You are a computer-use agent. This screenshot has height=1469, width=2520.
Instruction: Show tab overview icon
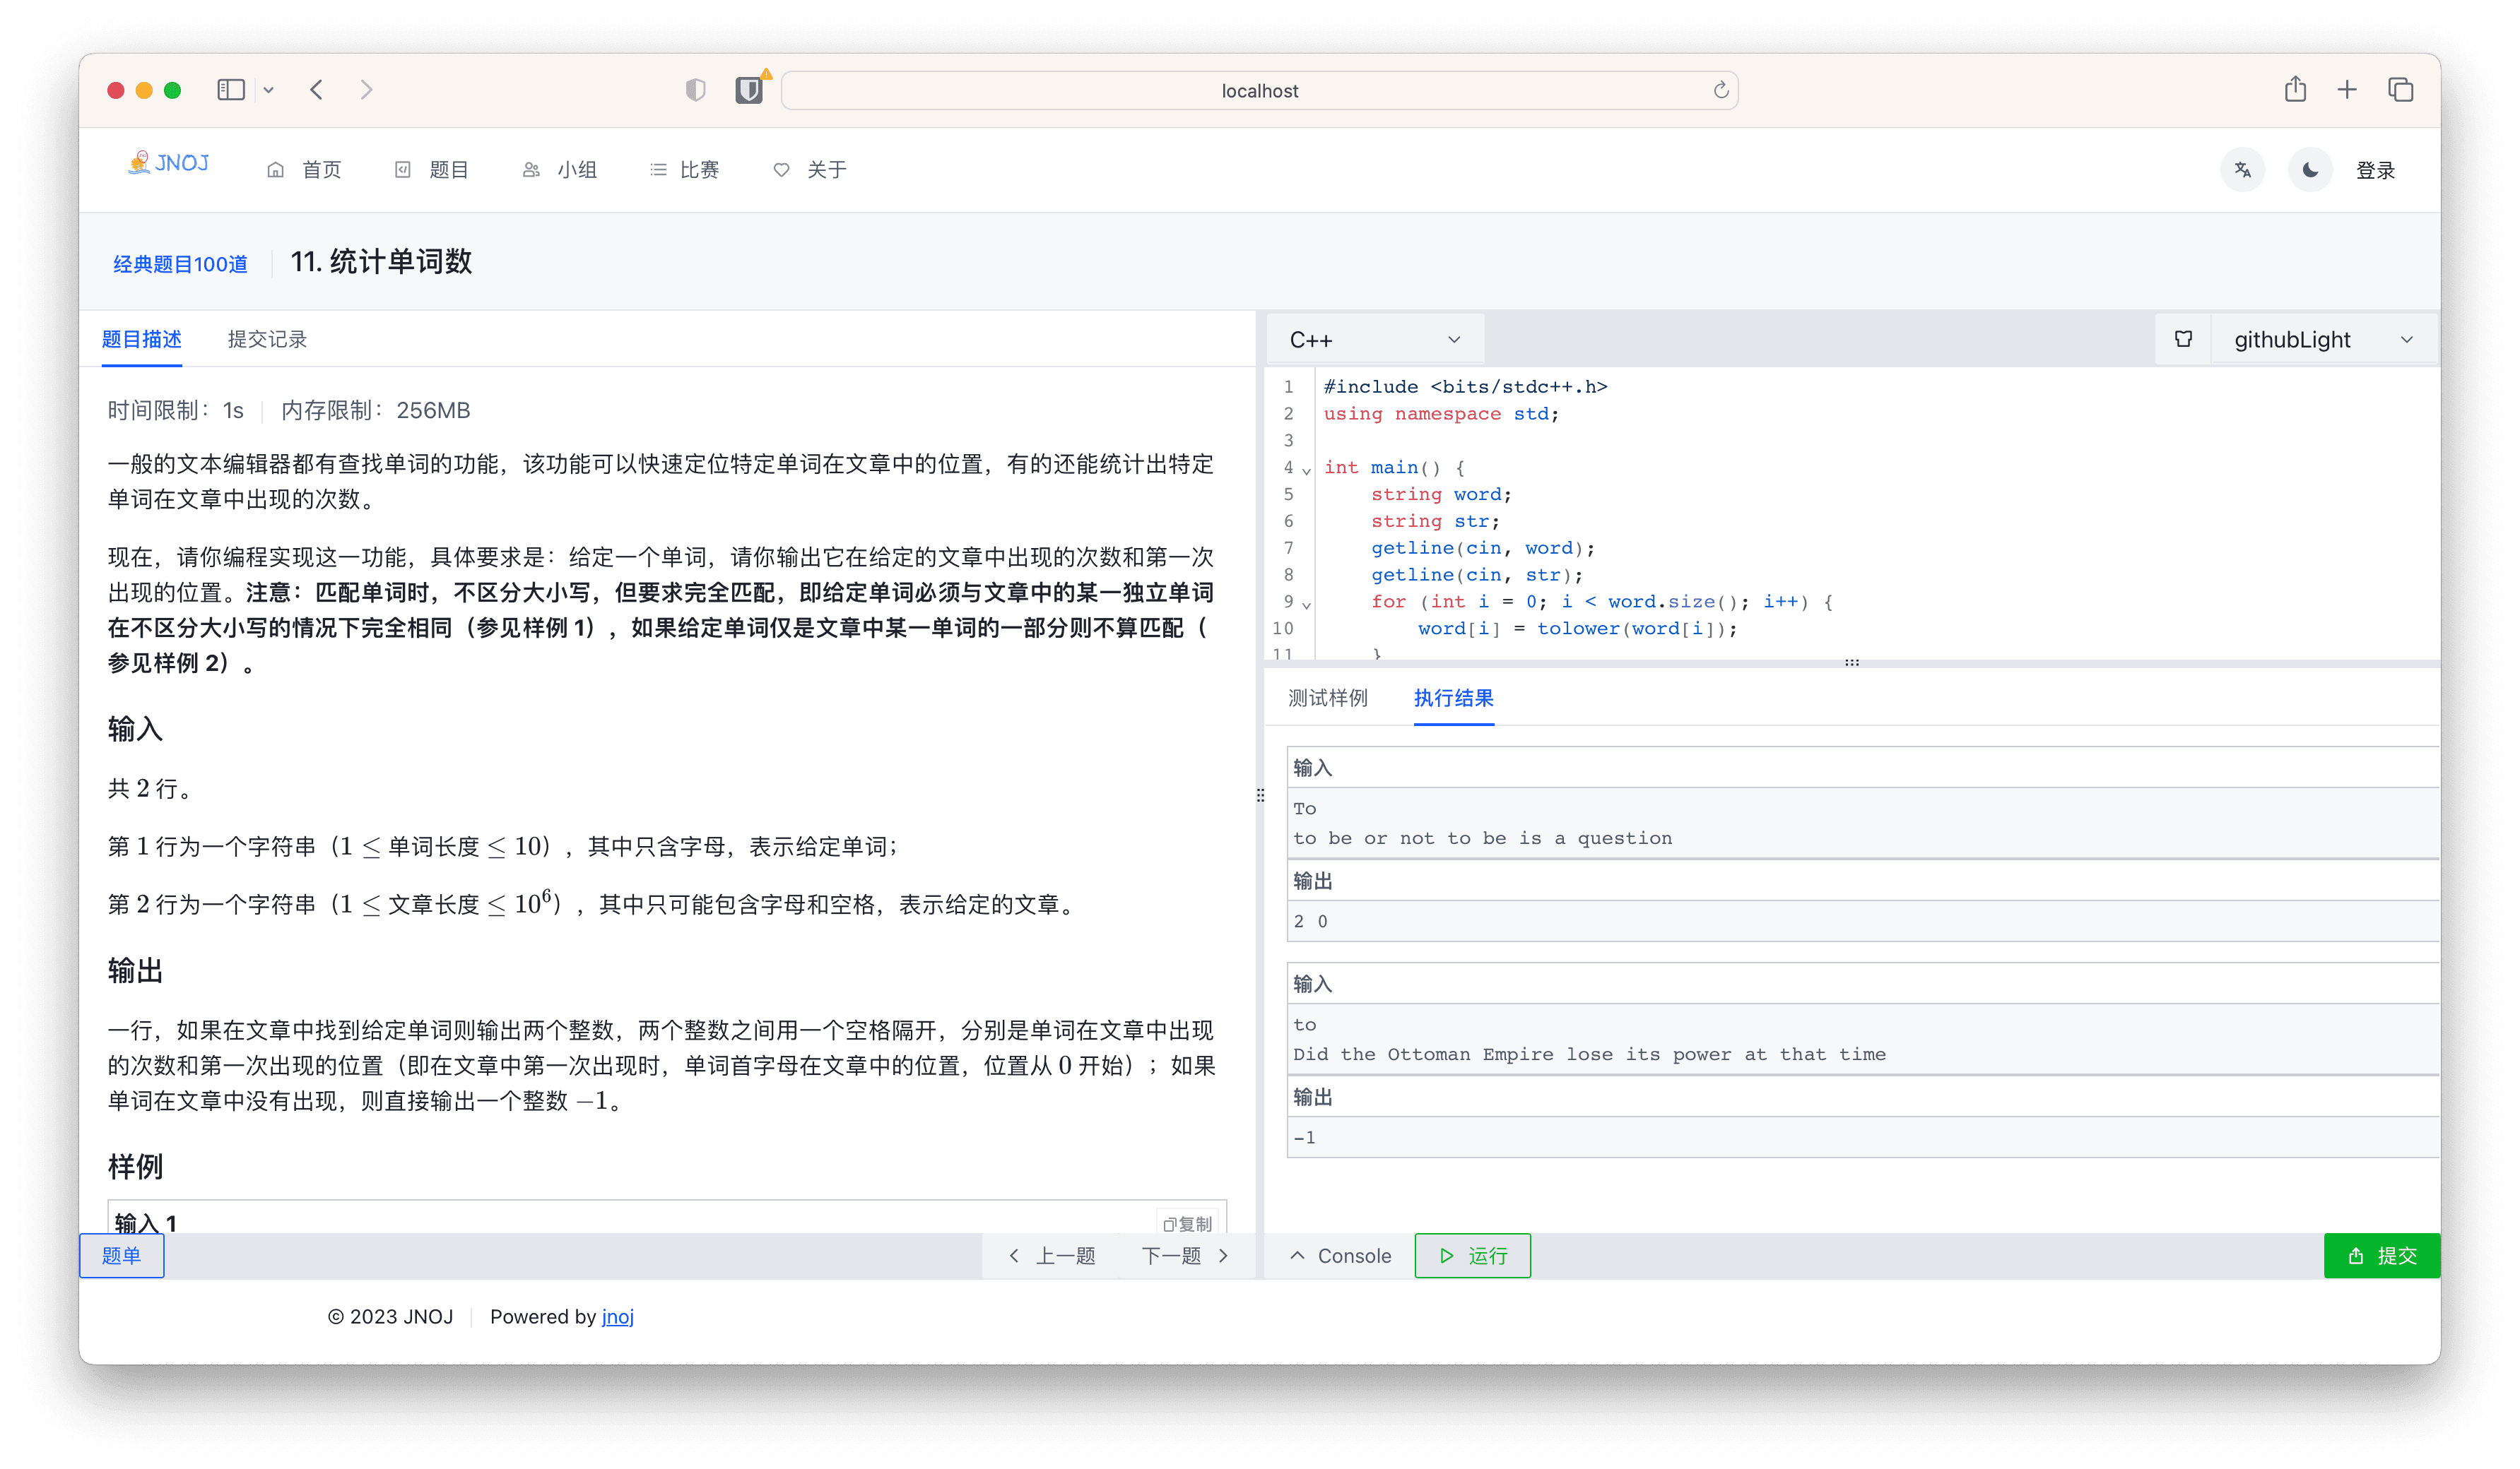coord(2401,90)
